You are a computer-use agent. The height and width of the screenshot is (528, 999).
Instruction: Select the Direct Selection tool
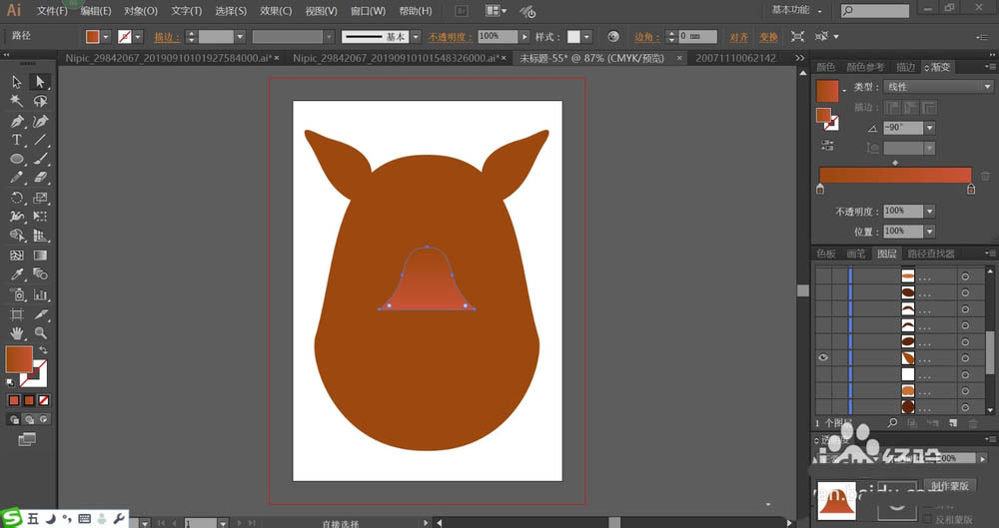point(40,82)
